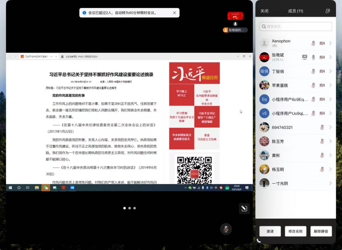The height and width of the screenshot is (250, 342).
Task: Unmute using the round microphone button
Action: point(226,229)
